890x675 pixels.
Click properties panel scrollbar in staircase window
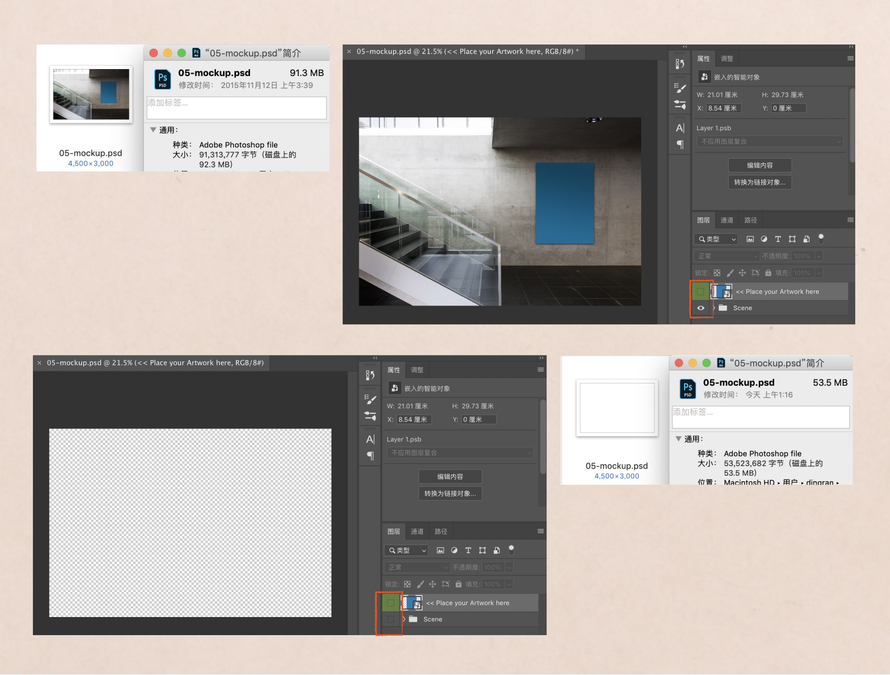pos(852,125)
